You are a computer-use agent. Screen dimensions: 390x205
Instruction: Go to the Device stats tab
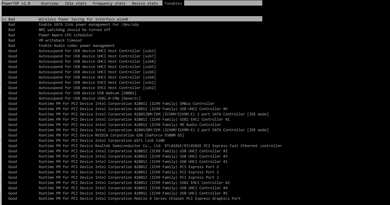point(145,3)
